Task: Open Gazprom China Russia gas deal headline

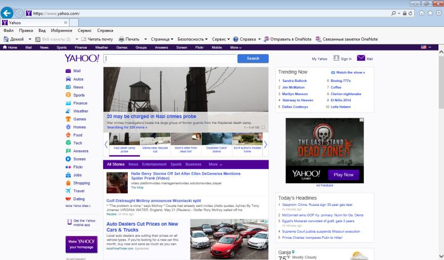Action: pyautogui.click(x=317, y=205)
